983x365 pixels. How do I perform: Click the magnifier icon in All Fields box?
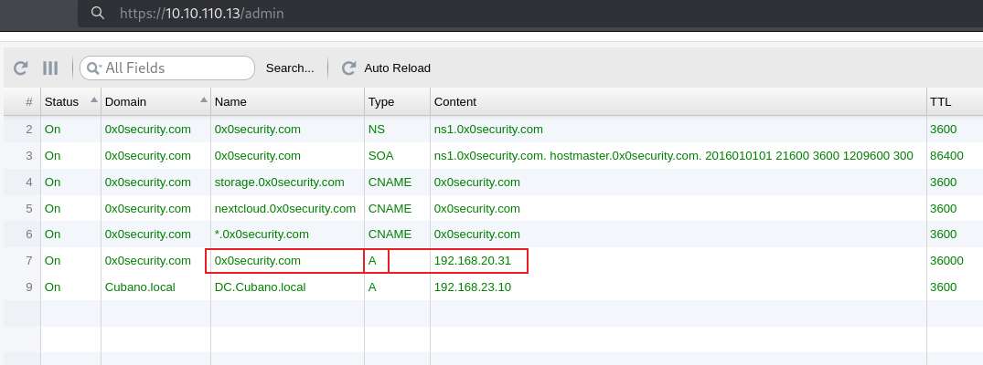coord(92,68)
